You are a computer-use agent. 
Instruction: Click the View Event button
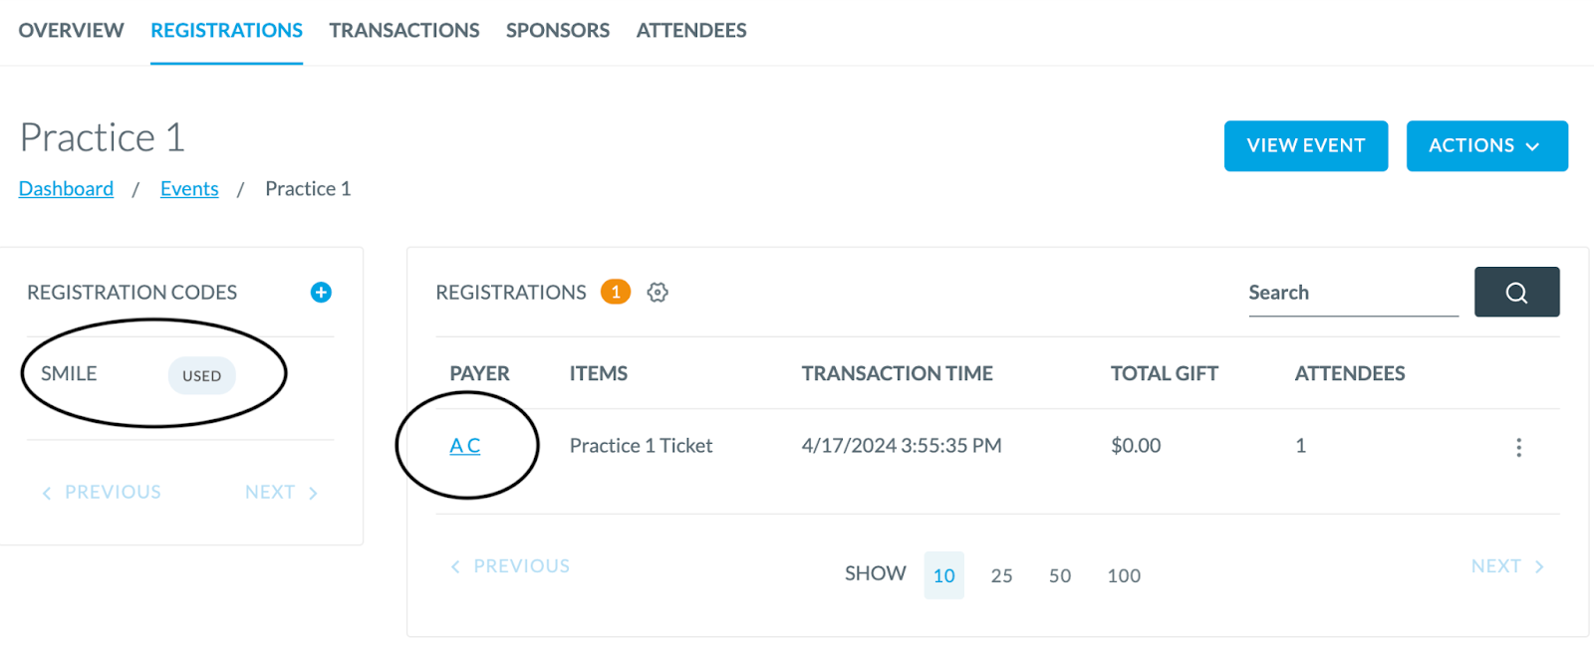[1306, 145]
